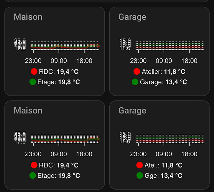The image size is (214, 192).
Task: Click the top Maison temperature graph
Action: (x=57, y=51)
